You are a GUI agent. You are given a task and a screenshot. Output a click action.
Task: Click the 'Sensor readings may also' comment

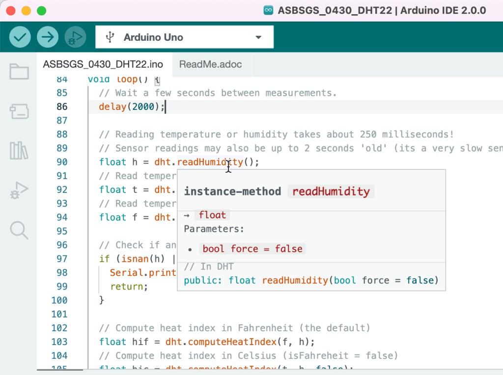pyautogui.click(x=301, y=148)
